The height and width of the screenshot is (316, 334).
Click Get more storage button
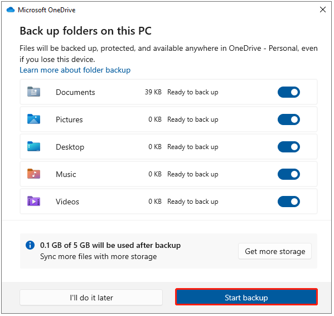(275, 251)
